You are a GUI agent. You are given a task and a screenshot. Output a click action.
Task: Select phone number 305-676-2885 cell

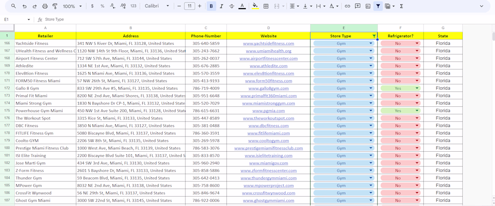point(206,66)
